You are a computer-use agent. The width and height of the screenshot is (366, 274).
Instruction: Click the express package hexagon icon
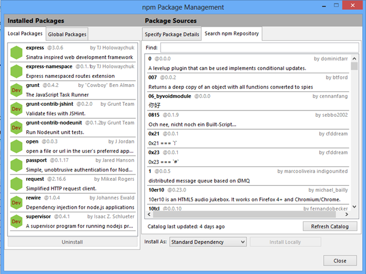(x=17, y=53)
